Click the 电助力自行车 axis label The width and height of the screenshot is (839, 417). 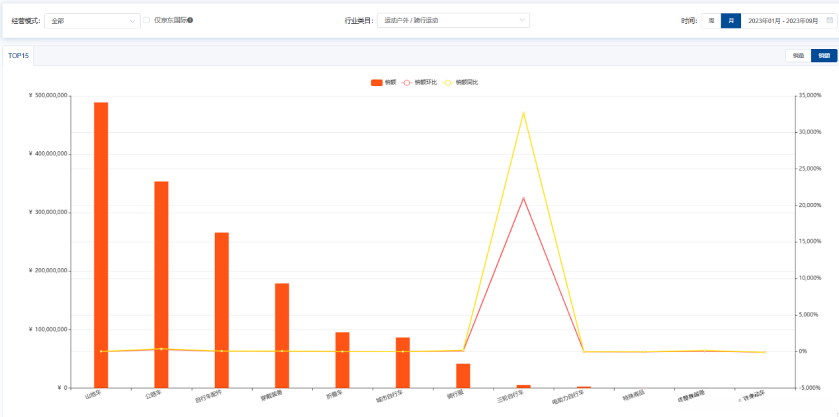pyautogui.click(x=568, y=397)
